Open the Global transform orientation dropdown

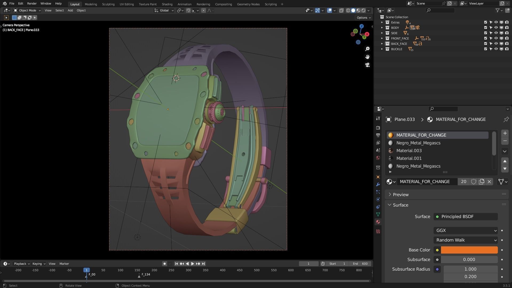pos(164,10)
